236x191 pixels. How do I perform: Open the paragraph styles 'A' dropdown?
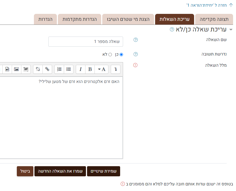(101, 69)
